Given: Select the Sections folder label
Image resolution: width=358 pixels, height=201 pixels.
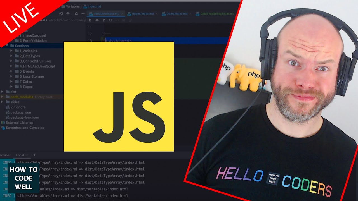Looking at the screenshot, I should tap(22, 46).
